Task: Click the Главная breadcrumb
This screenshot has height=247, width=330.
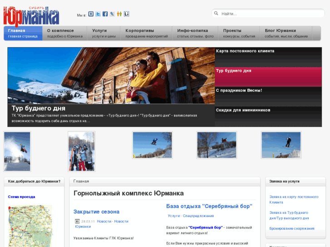Action: pyautogui.click(x=81, y=181)
